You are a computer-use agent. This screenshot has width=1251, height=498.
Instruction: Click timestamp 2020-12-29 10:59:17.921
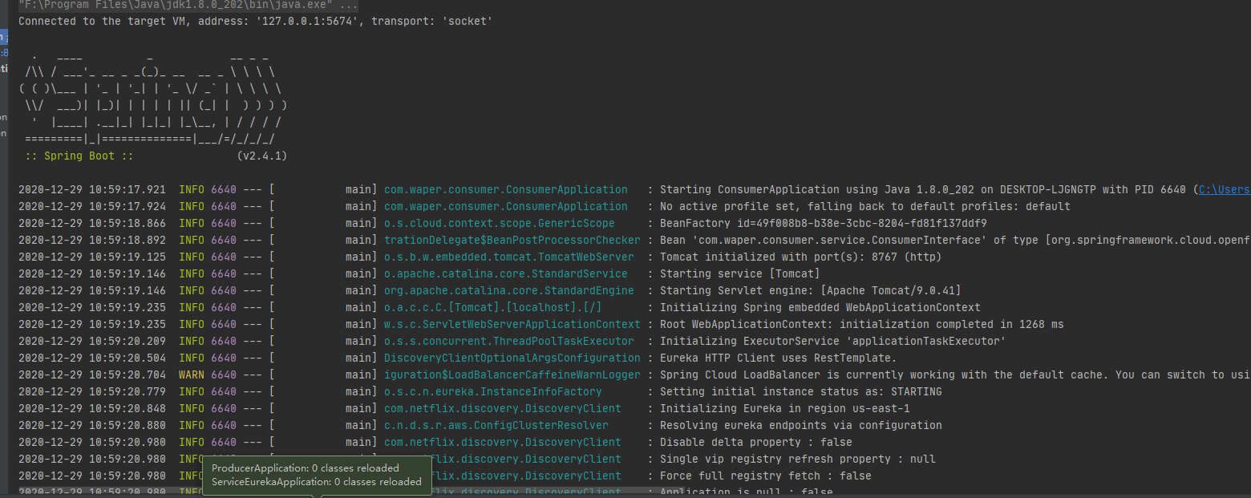[92, 190]
